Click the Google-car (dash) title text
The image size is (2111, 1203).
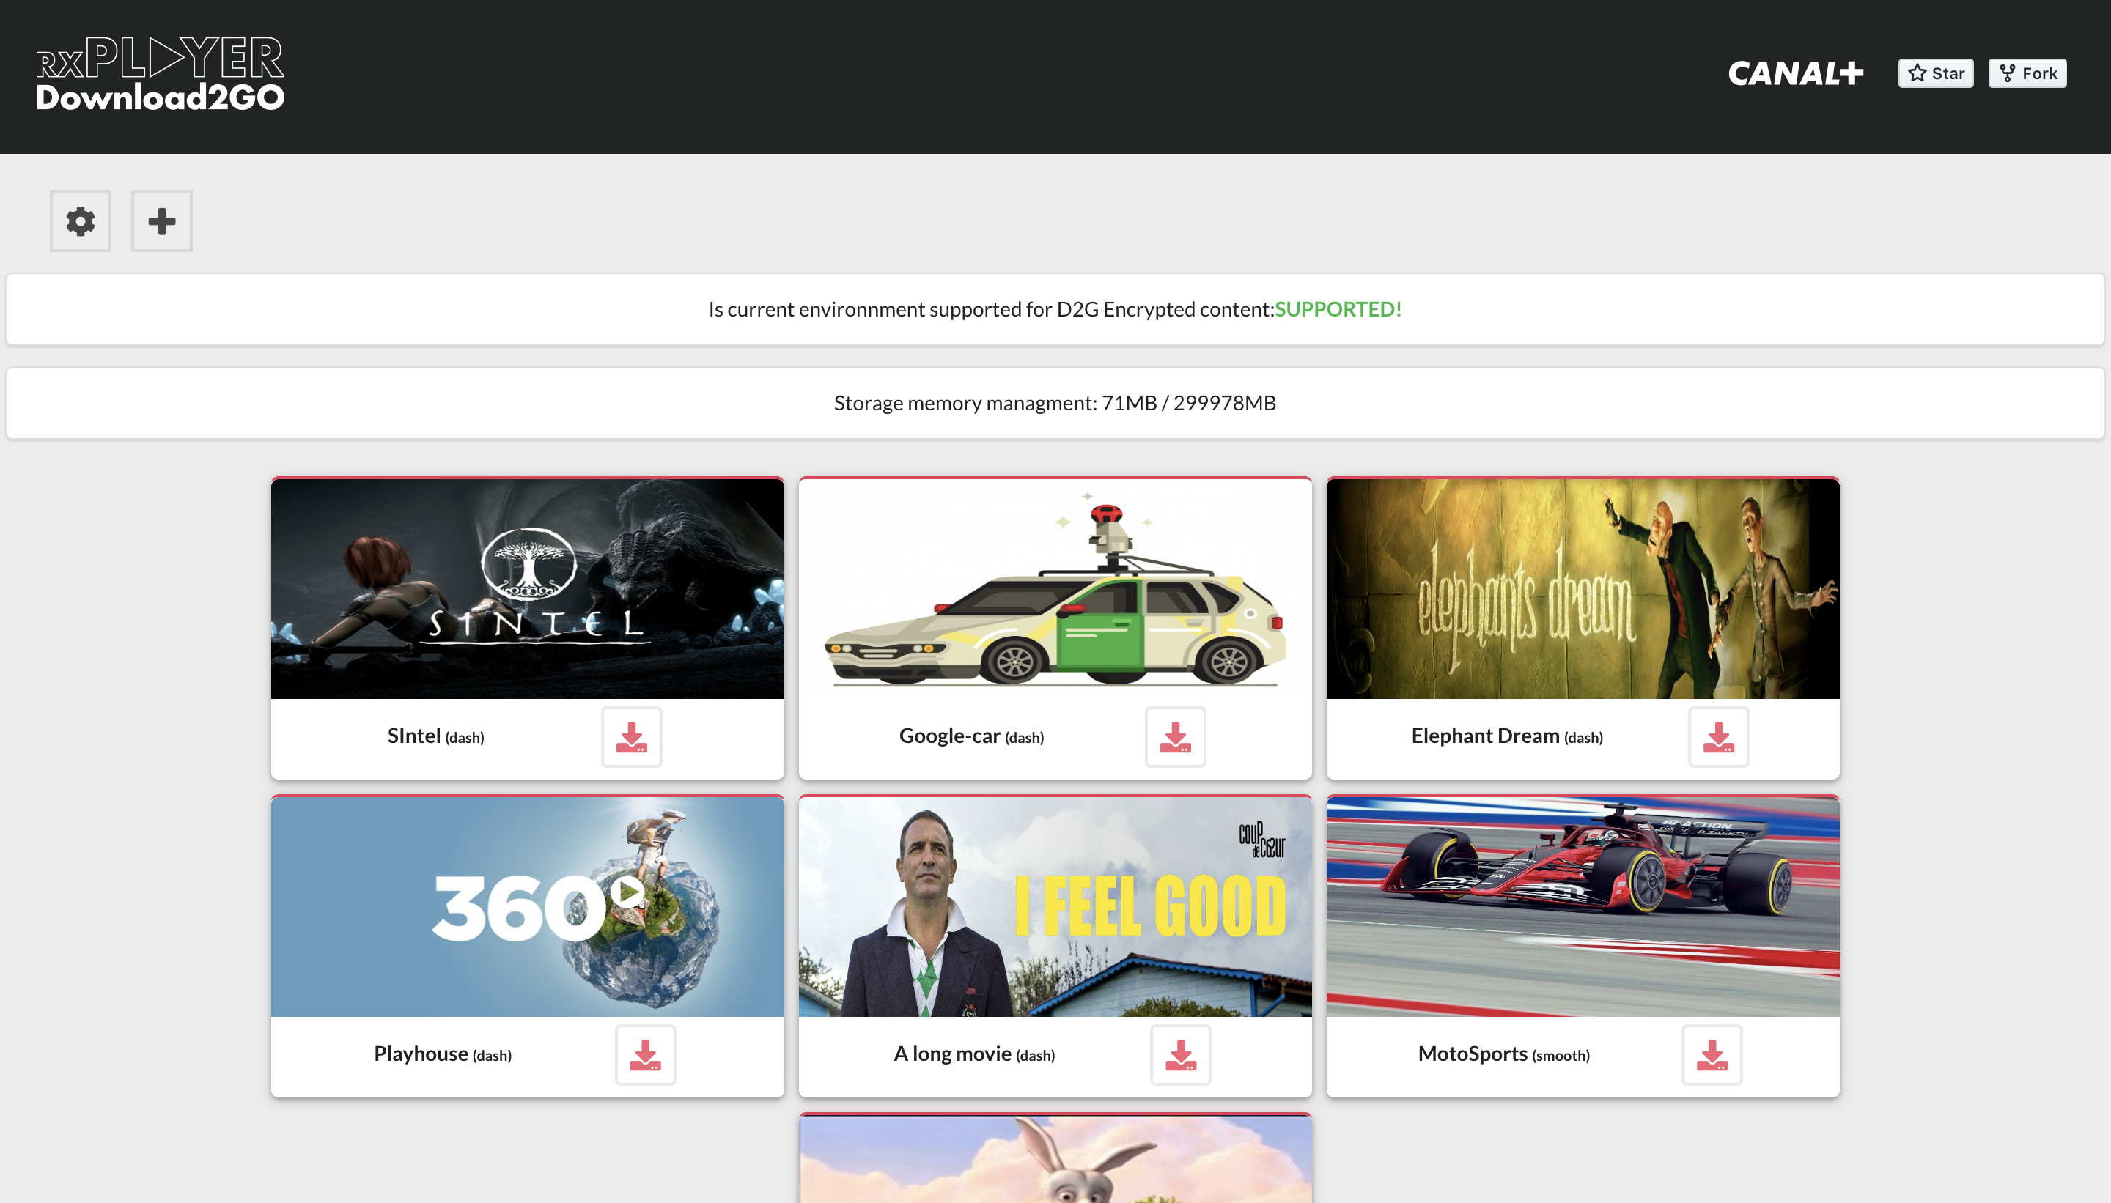pos(971,736)
